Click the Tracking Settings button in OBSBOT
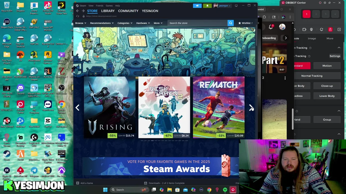 [x=335, y=56]
